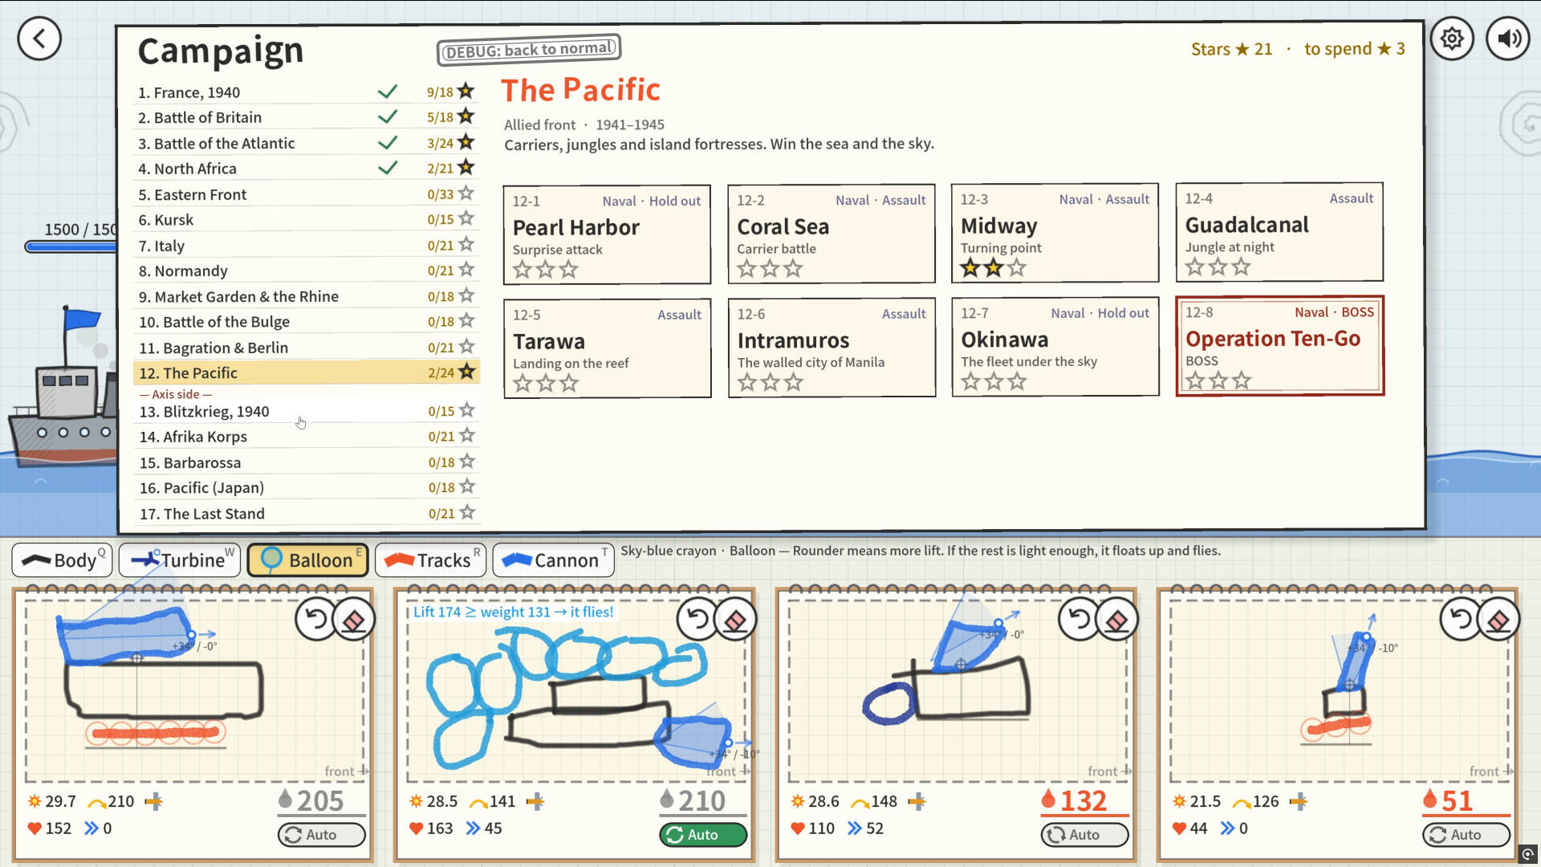Switch to the Turbine crayon

point(180,560)
